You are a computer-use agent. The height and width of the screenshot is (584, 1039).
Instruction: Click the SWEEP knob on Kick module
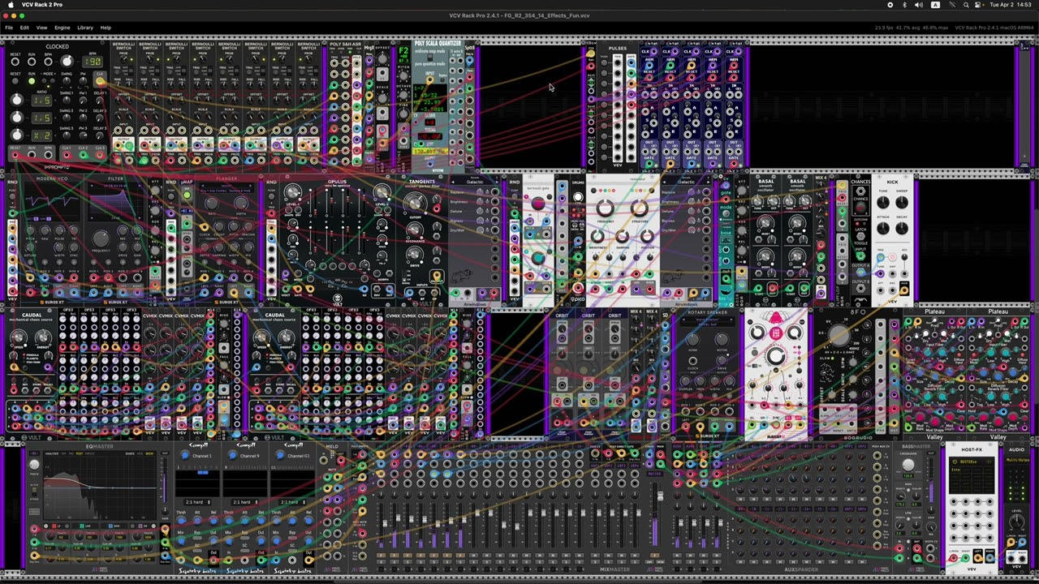click(902, 202)
